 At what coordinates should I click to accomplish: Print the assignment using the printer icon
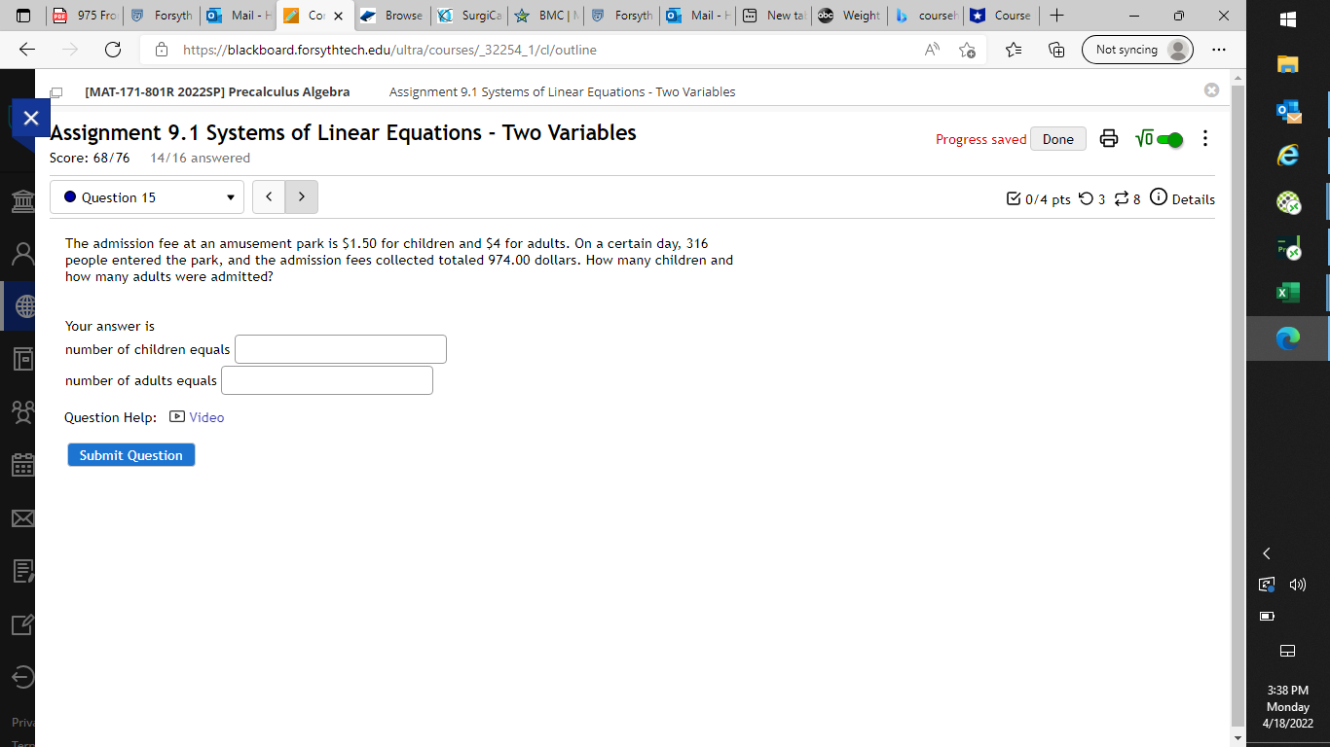click(1108, 139)
